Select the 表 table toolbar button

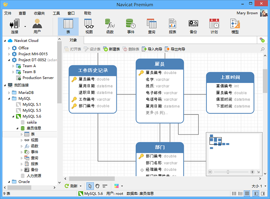coord(68,26)
